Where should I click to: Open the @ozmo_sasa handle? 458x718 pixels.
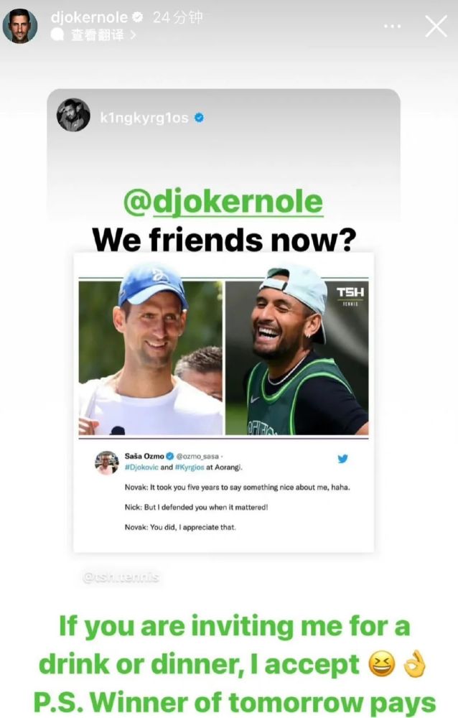tap(197, 457)
